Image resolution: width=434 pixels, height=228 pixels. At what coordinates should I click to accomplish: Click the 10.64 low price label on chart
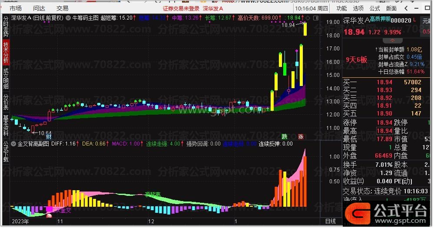pyautogui.click(x=45, y=133)
